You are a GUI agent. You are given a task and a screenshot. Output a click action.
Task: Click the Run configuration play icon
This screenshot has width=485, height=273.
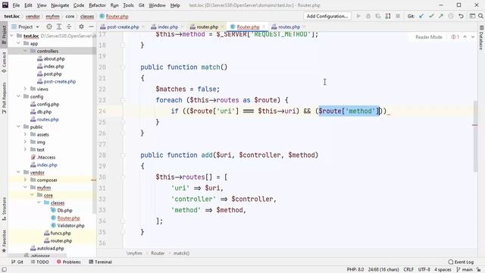tap(358, 16)
